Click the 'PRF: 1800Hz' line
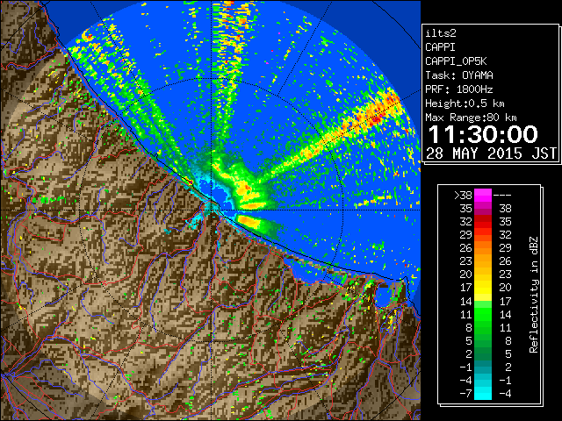Viewport: 562px width, 421px height. tap(459, 89)
